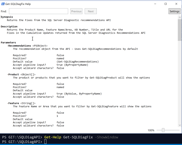
Task: Click the line 'Fixes in the Cumulative Updates'
Action: (x=76, y=33)
